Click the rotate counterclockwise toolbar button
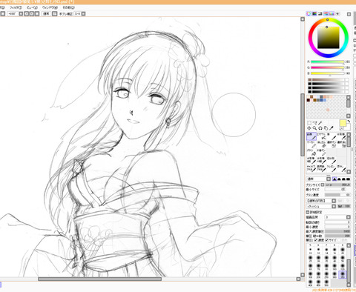This screenshot has height=292, width=356. pyautogui.click(x=27, y=14)
